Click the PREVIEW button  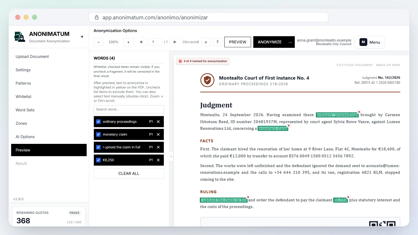[x=238, y=42]
